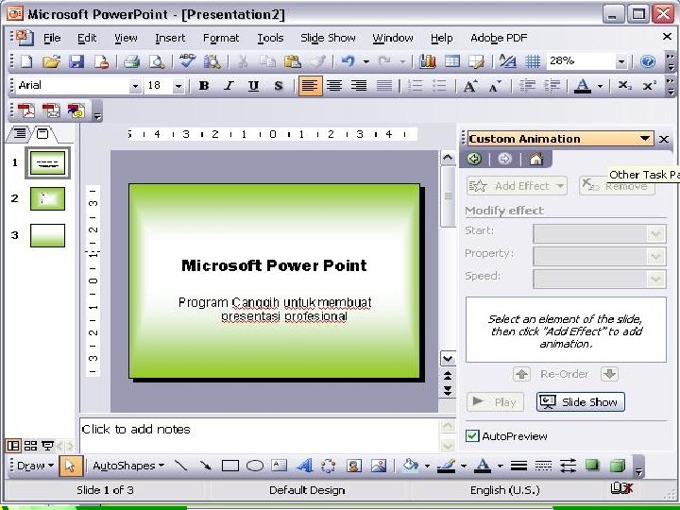Expand the Undo history dropdown arrow
This screenshot has width=680, height=510.
click(x=366, y=62)
